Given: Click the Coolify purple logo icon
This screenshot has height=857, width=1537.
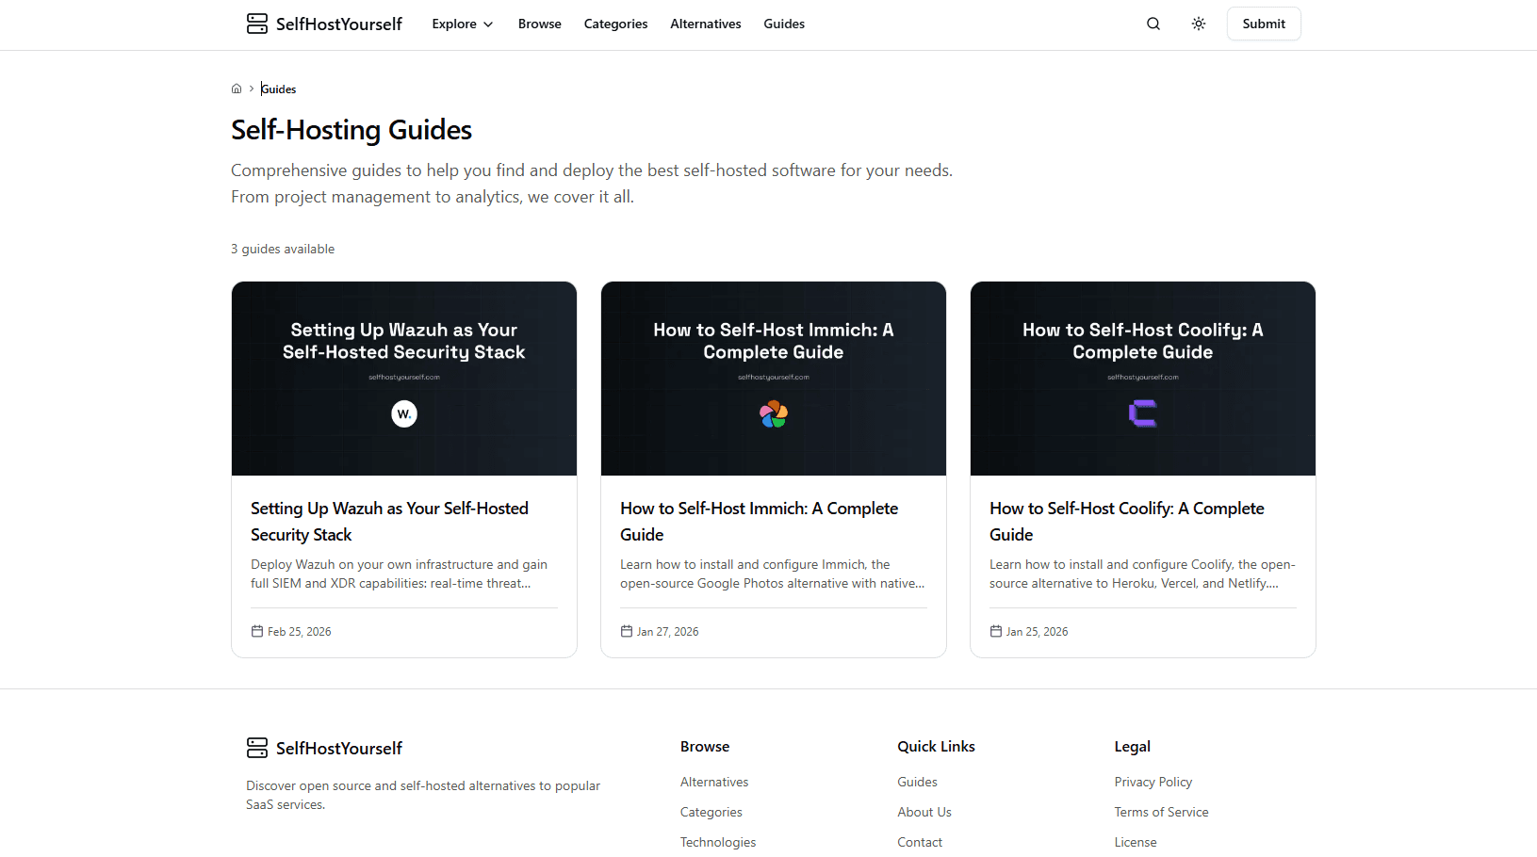Looking at the screenshot, I should pos(1142,413).
